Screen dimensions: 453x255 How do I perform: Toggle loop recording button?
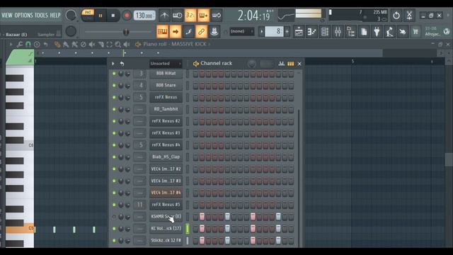(216, 16)
